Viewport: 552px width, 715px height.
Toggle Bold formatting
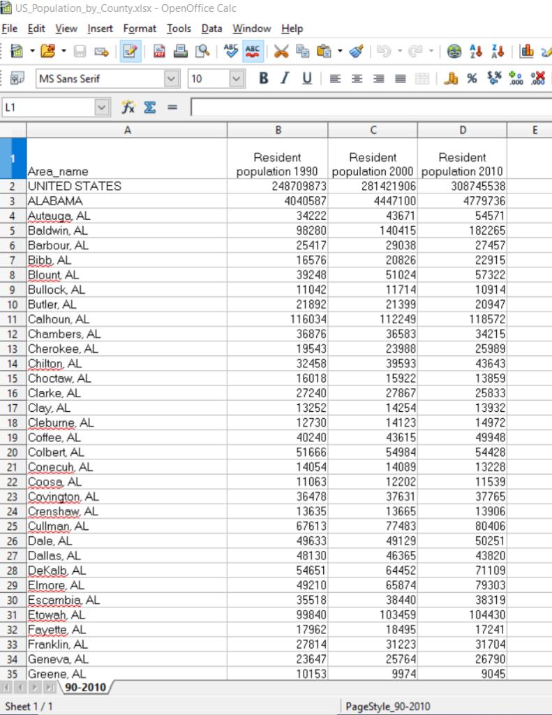(264, 78)
